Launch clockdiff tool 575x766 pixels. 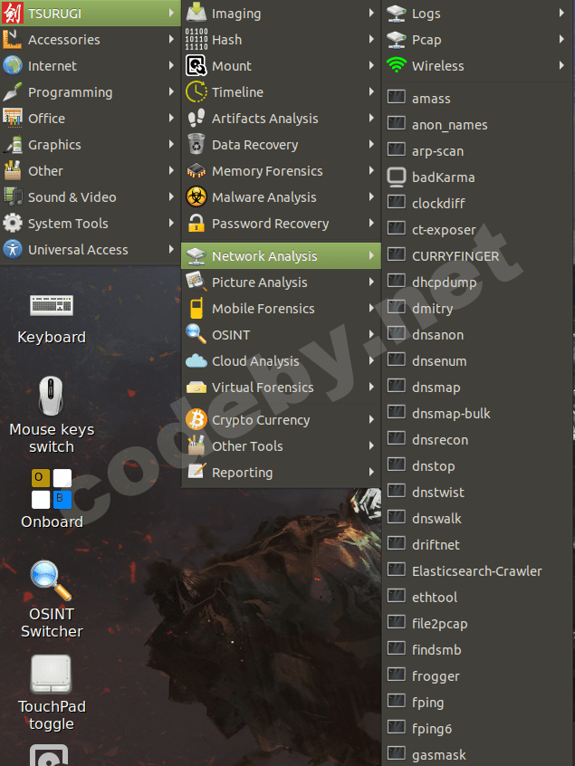pyautogui.click(x=477, y=204)
